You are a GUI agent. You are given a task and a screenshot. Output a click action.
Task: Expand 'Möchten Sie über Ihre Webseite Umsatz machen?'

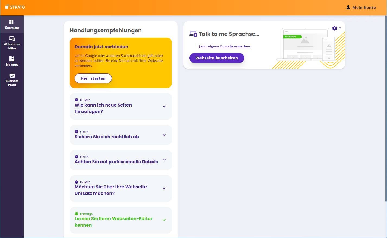click(x=164, y=188)
